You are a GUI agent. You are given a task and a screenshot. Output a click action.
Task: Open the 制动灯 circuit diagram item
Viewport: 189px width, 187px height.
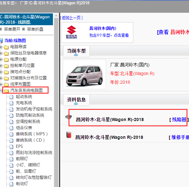[22, 184]
